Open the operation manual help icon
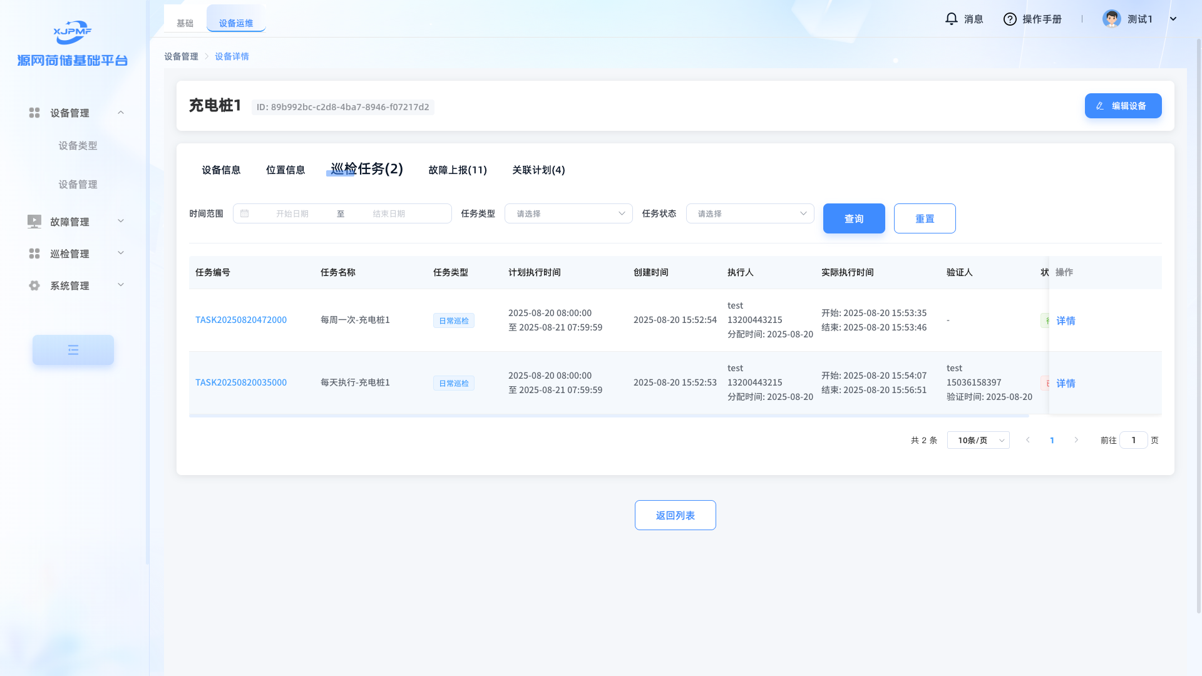Image resolution: width=1202 pixels, height=676 pixels. [1010, 19]
